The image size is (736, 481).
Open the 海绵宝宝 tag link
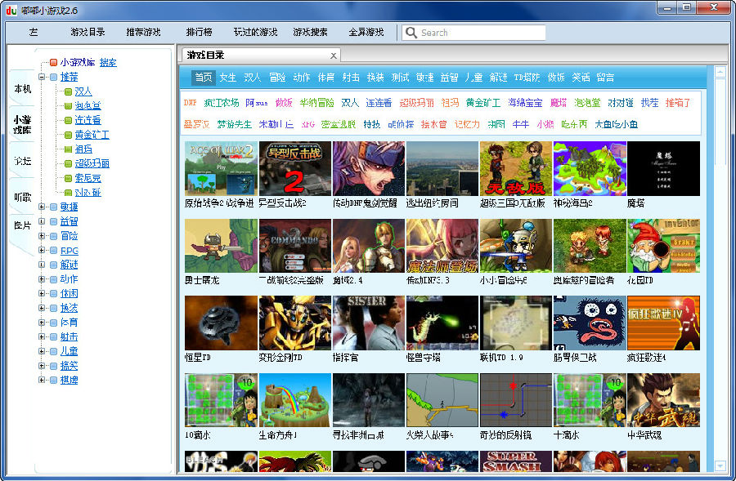[x=525, y=103]
